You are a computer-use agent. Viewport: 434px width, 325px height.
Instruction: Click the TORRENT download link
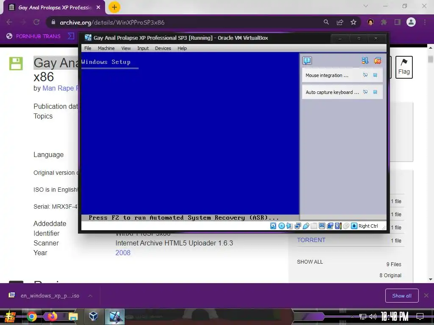point(311,240)
